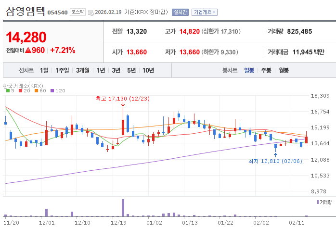Screen dimensions: 336x228
Task: Select the 10년 line chart tab
Action: tap(148, 70)
